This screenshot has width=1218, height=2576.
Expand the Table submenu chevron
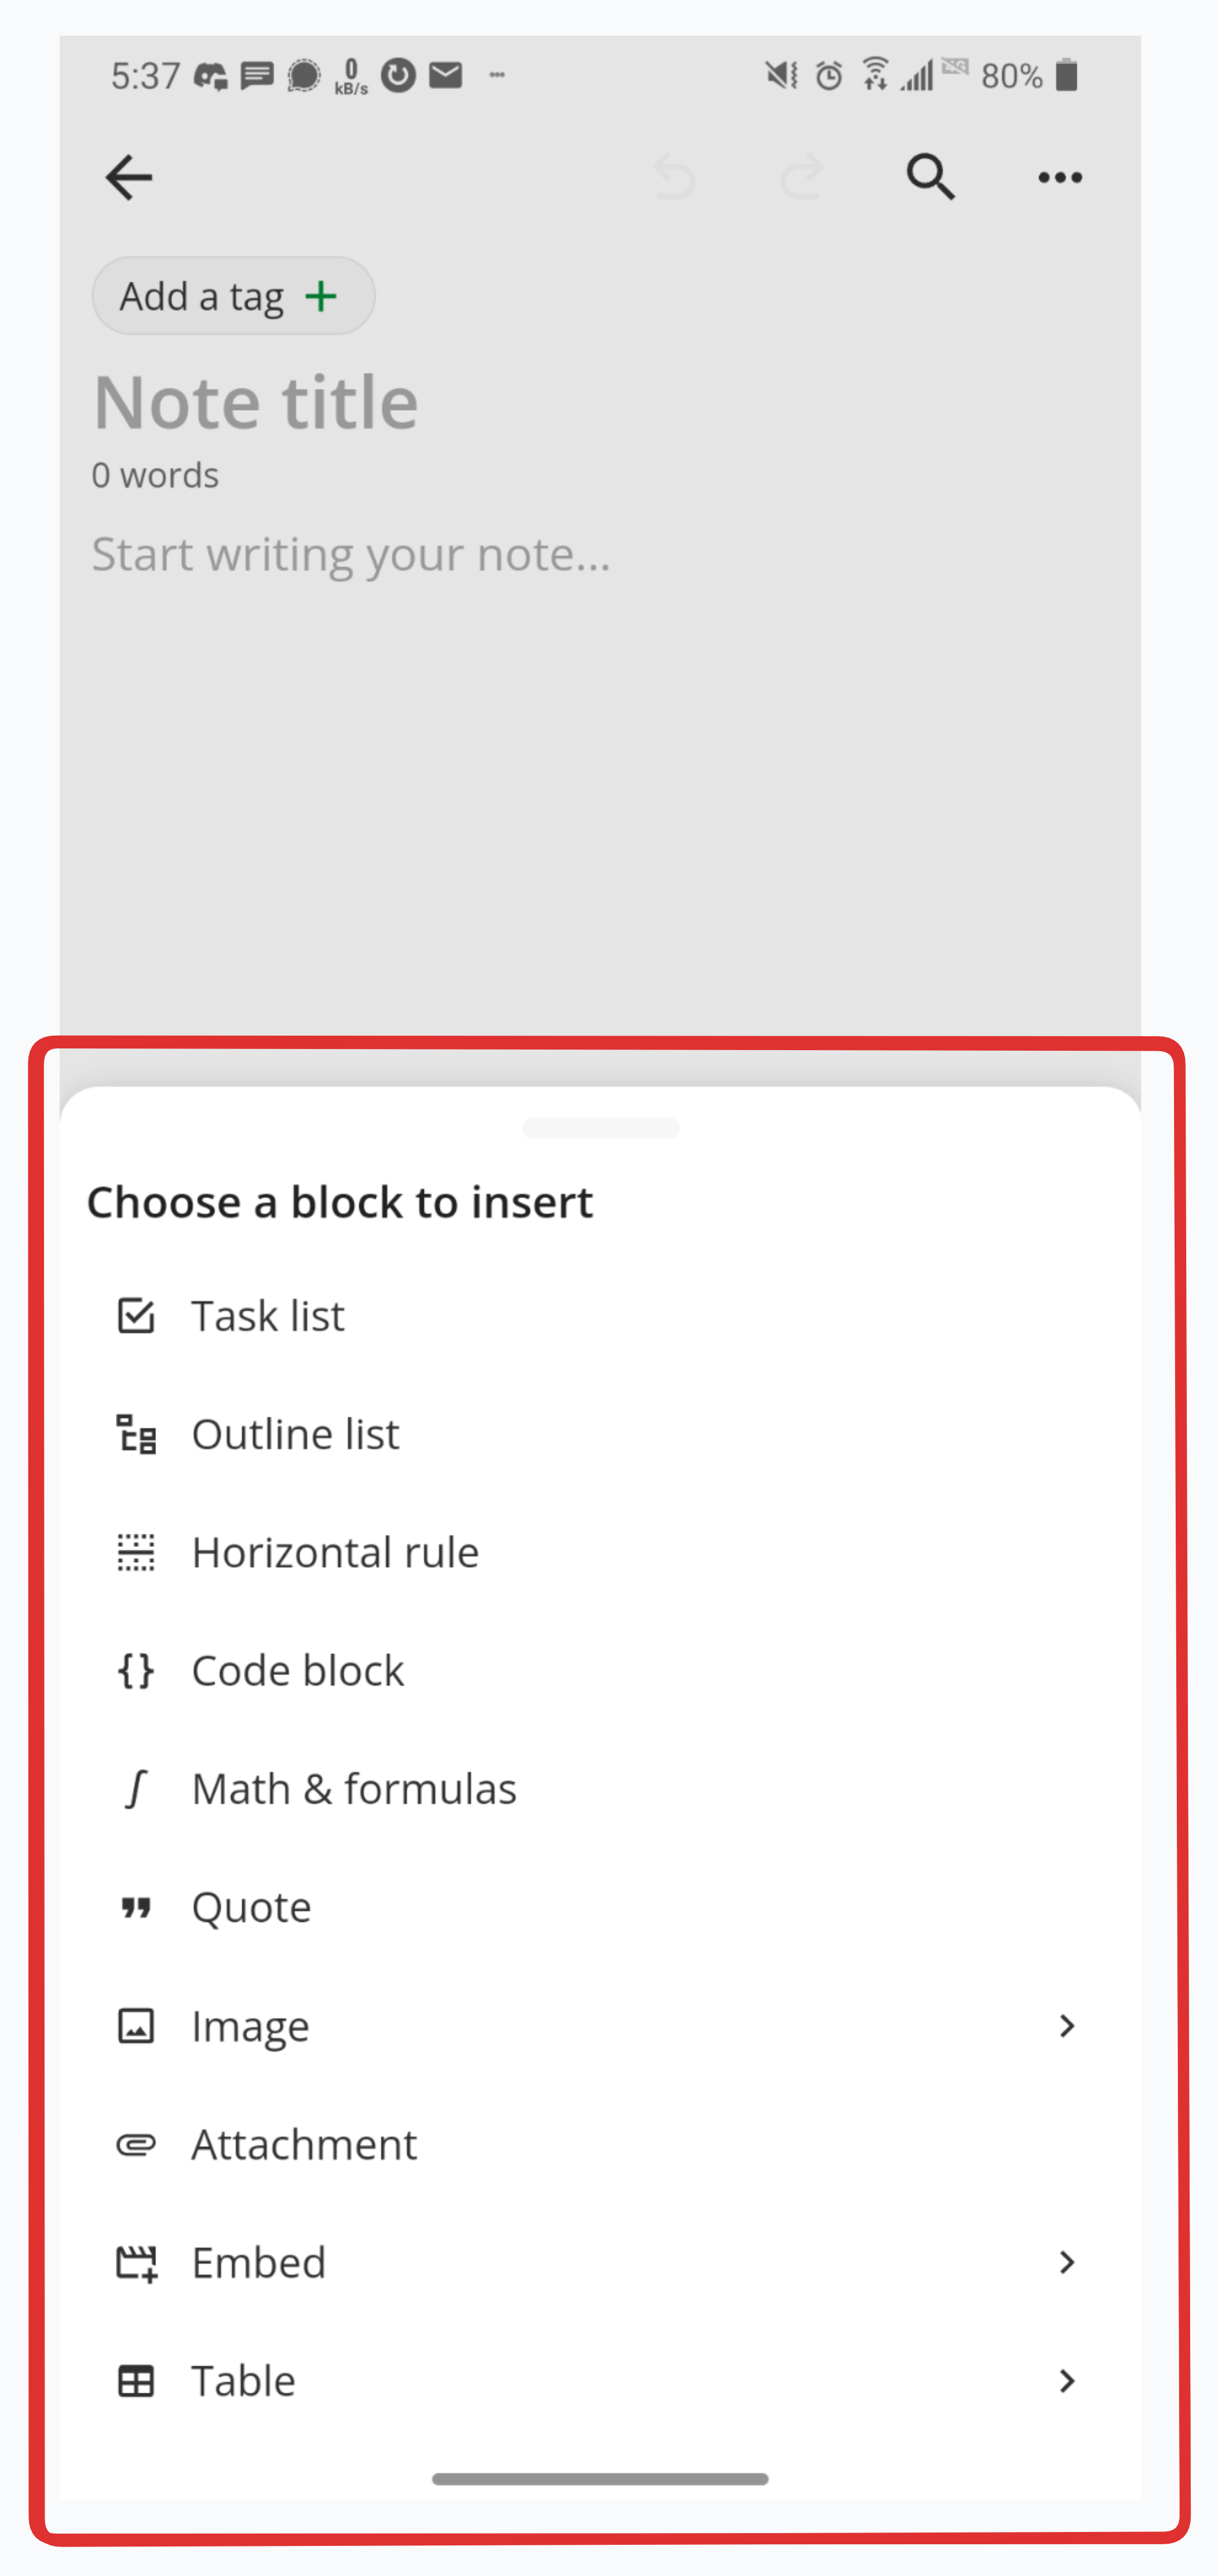coord(1066,2381)
